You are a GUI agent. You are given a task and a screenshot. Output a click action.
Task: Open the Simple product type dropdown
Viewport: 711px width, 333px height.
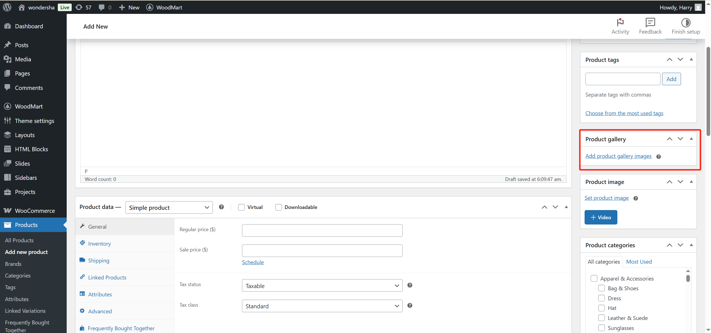coord(169,207)
